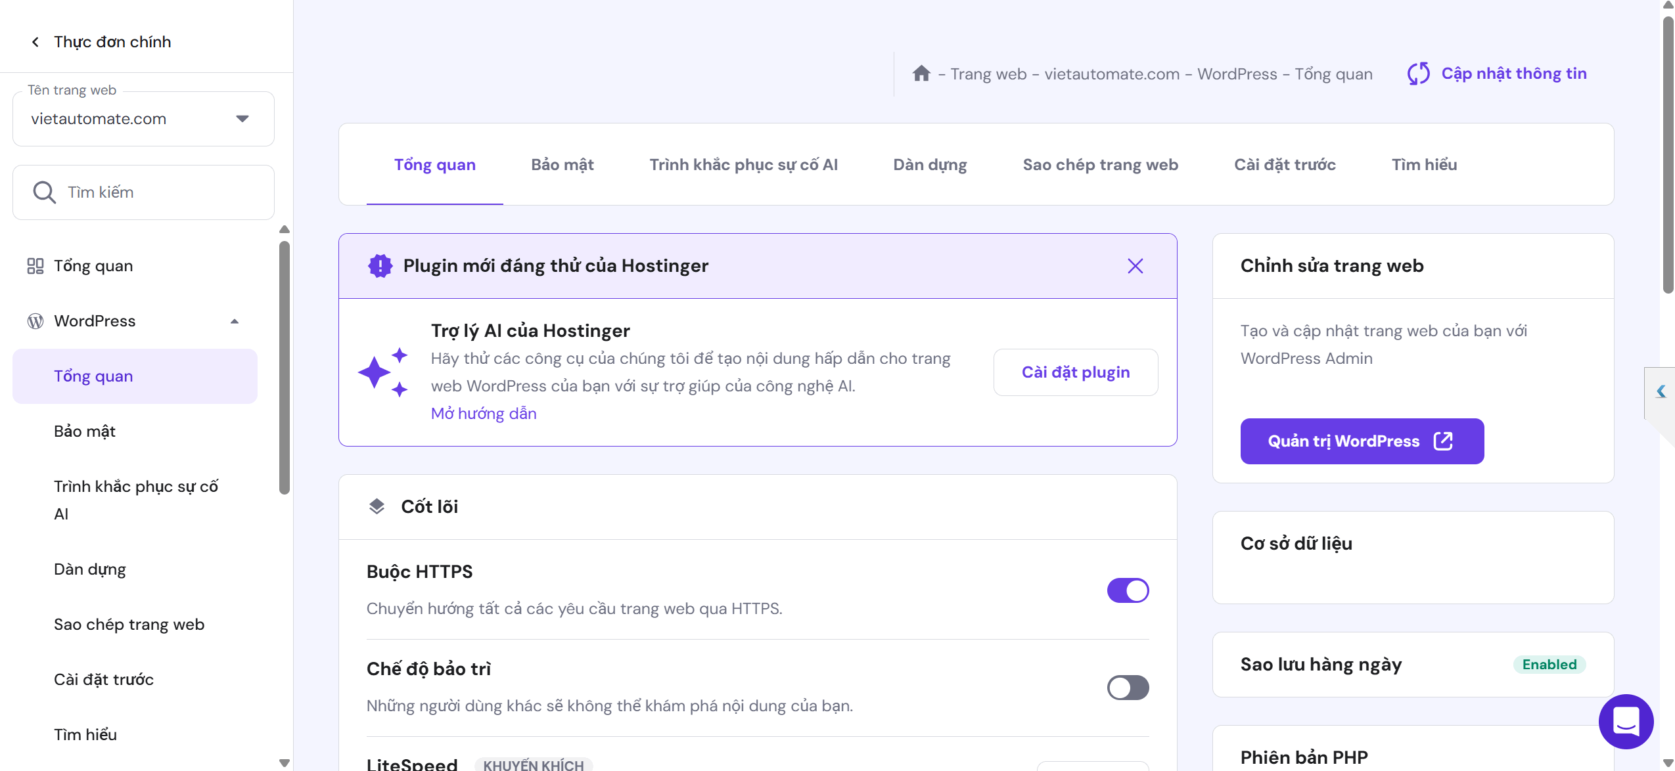Collapse the WordPress sidebar section
The height and width of the screenshot is (771, 1675).
(235, 321)
